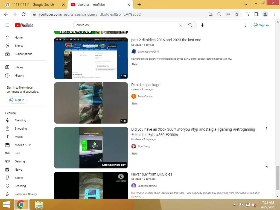The height and width of the screenshot is (210, 280).
Task: Toggle the browser side panel
Action: click(256, 14)
